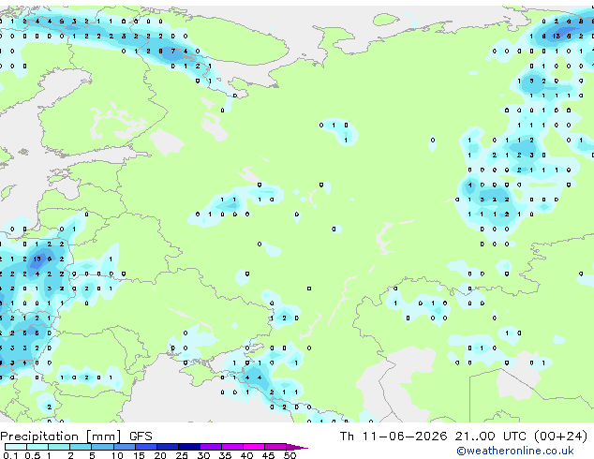Pick the 40–45 mm magenta legend swatch
Viewport: 594px width, 459px height.
click(254, 447)
